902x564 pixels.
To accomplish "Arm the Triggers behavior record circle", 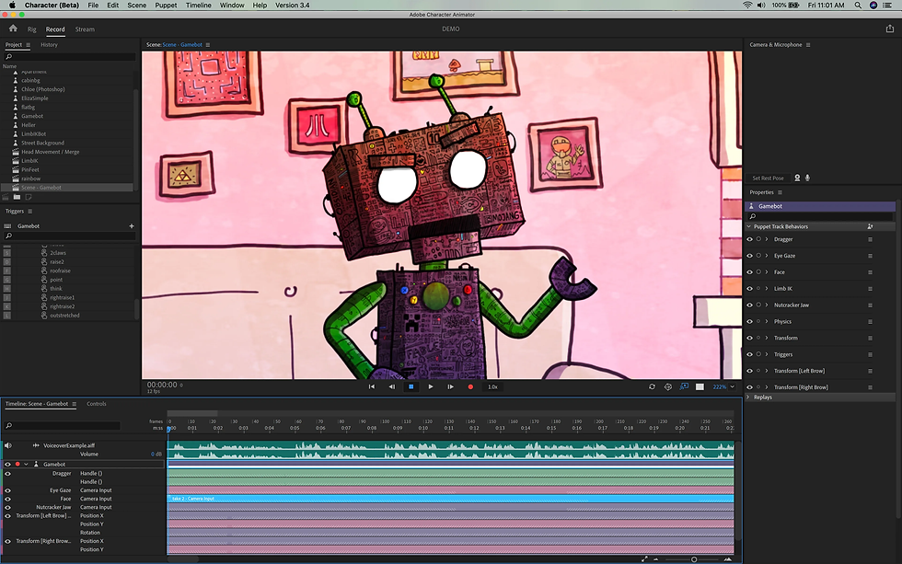I will click(758, 354).
